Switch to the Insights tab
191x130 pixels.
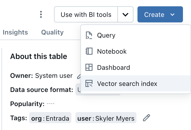15,32
